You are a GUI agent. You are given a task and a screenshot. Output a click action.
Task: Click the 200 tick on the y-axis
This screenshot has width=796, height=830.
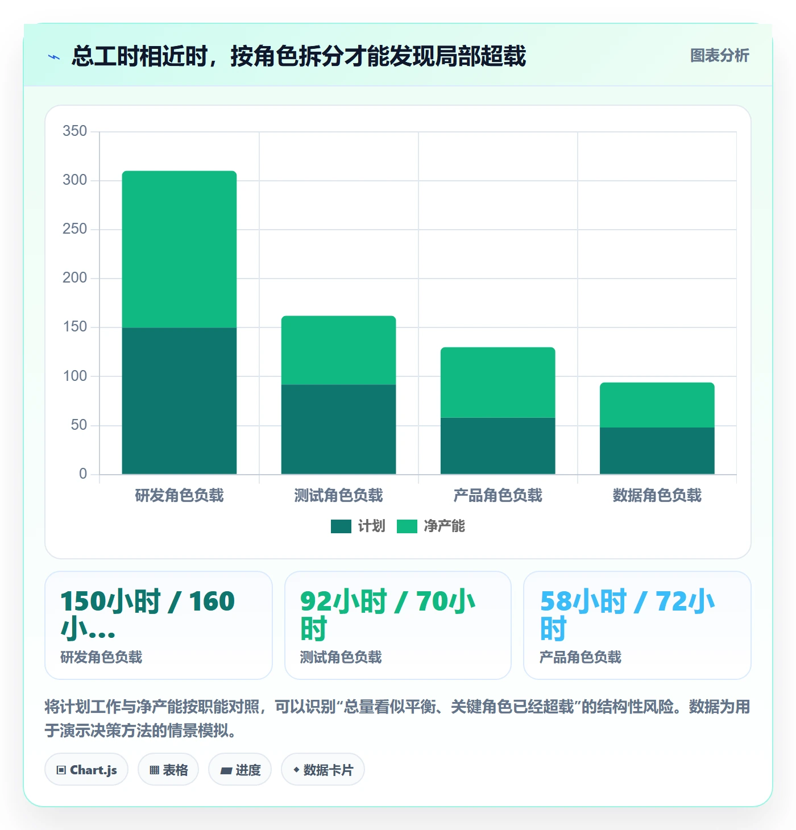pyautogui.click(x=75, y=278)
